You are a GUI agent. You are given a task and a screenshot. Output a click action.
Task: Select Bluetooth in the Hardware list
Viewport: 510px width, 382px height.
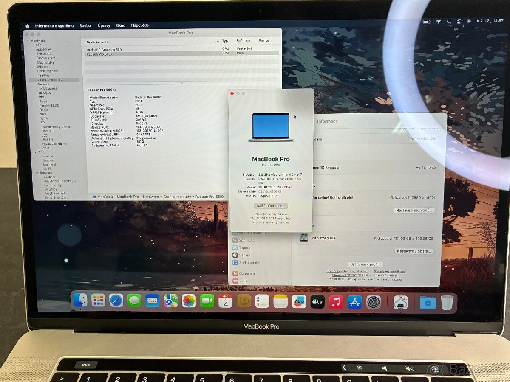click(43, 54)
